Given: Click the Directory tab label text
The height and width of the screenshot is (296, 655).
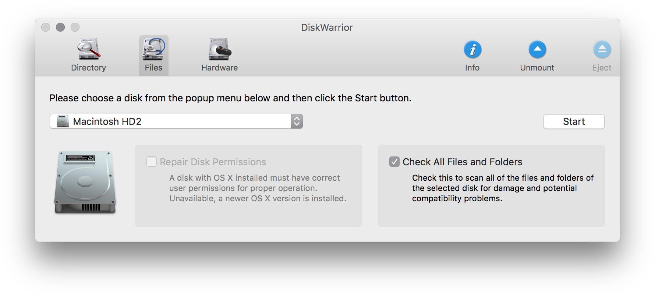Looking at the screenshot, I should coord(88,68).
